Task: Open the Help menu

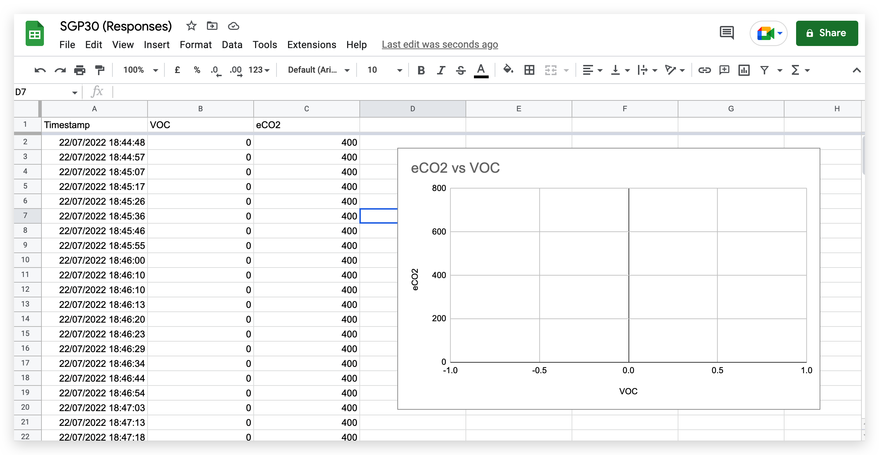Action: click(x=356, y=45)
